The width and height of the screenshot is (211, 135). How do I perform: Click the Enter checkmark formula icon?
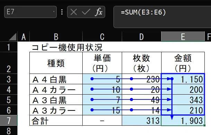pyautogui.click(x=86, y=12)
